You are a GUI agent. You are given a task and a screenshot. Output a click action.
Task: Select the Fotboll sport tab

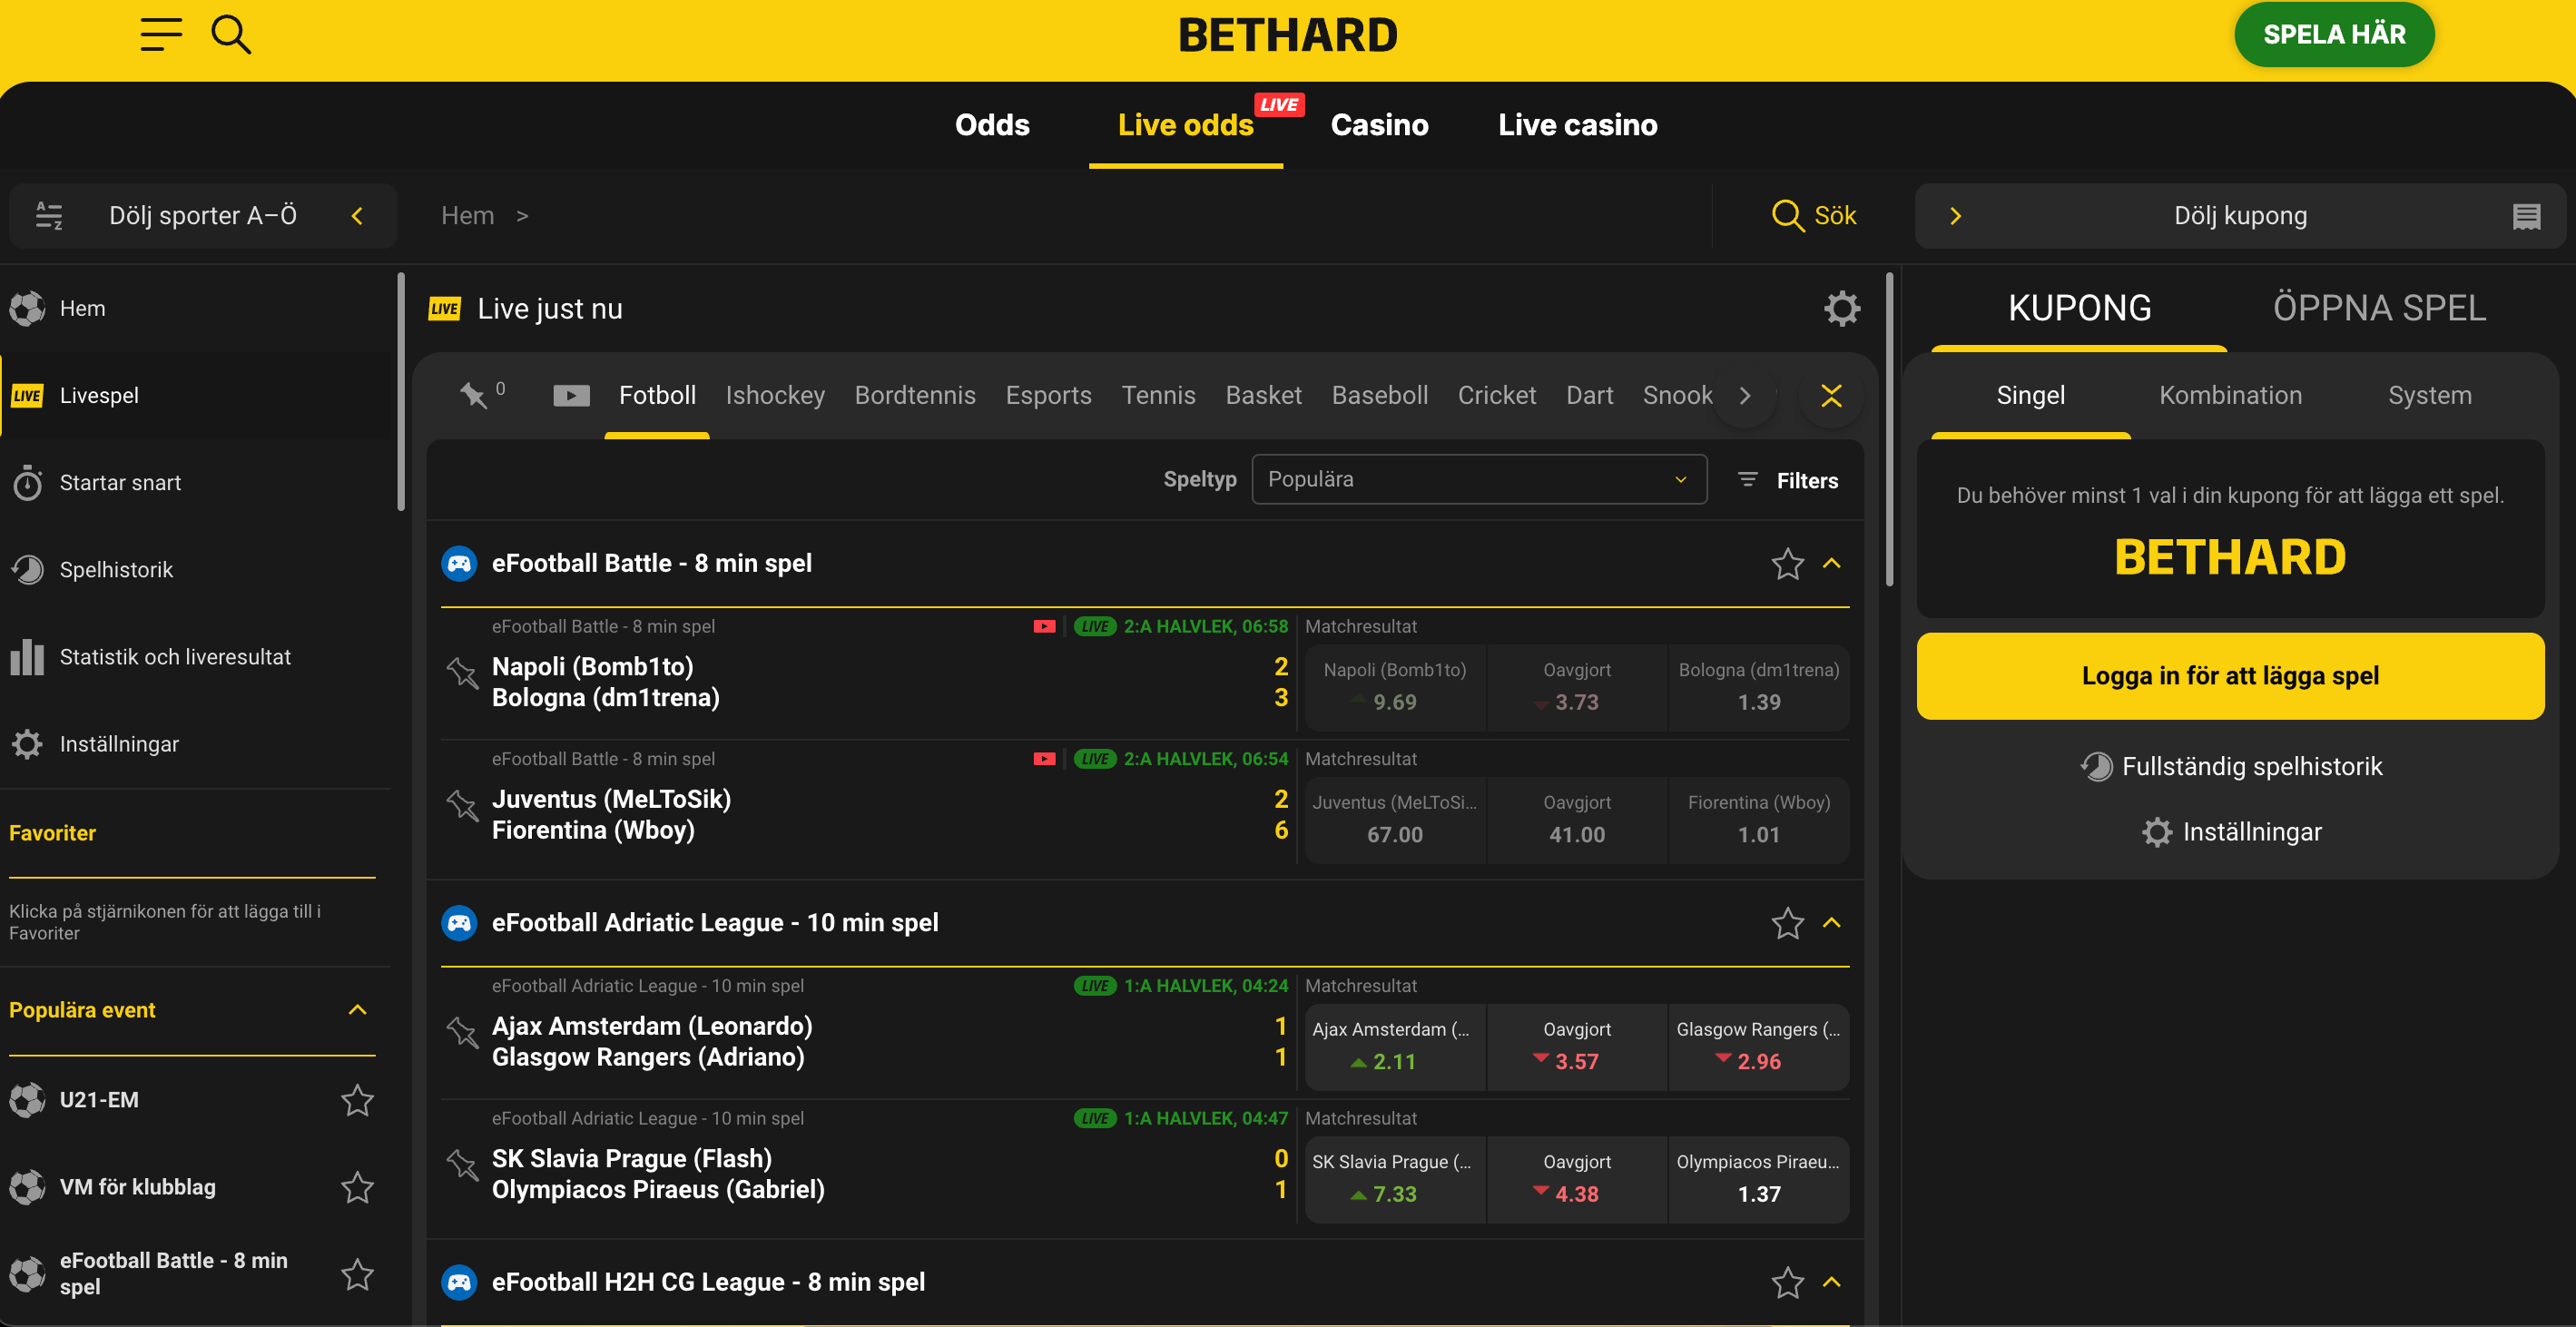tap(657, 395)
